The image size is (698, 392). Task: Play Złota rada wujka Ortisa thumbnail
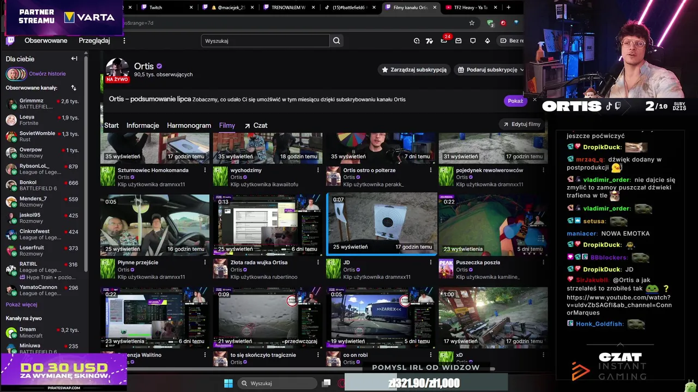click(268, 225)
